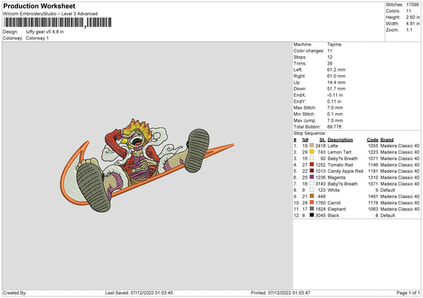Select the Machine value Tajima
This screenshot has width=423, height=298.
(x=334, y=44)
